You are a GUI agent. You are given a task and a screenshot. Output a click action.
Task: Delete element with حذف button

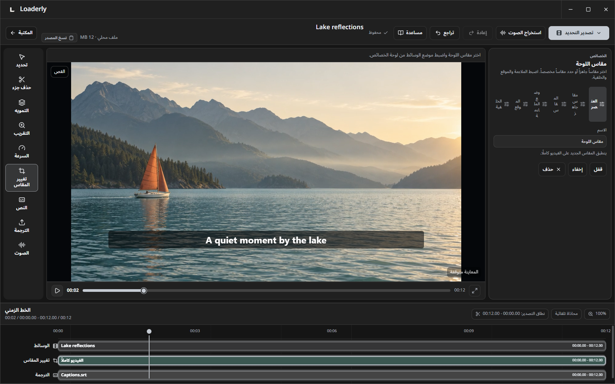[x=552, y=169]
